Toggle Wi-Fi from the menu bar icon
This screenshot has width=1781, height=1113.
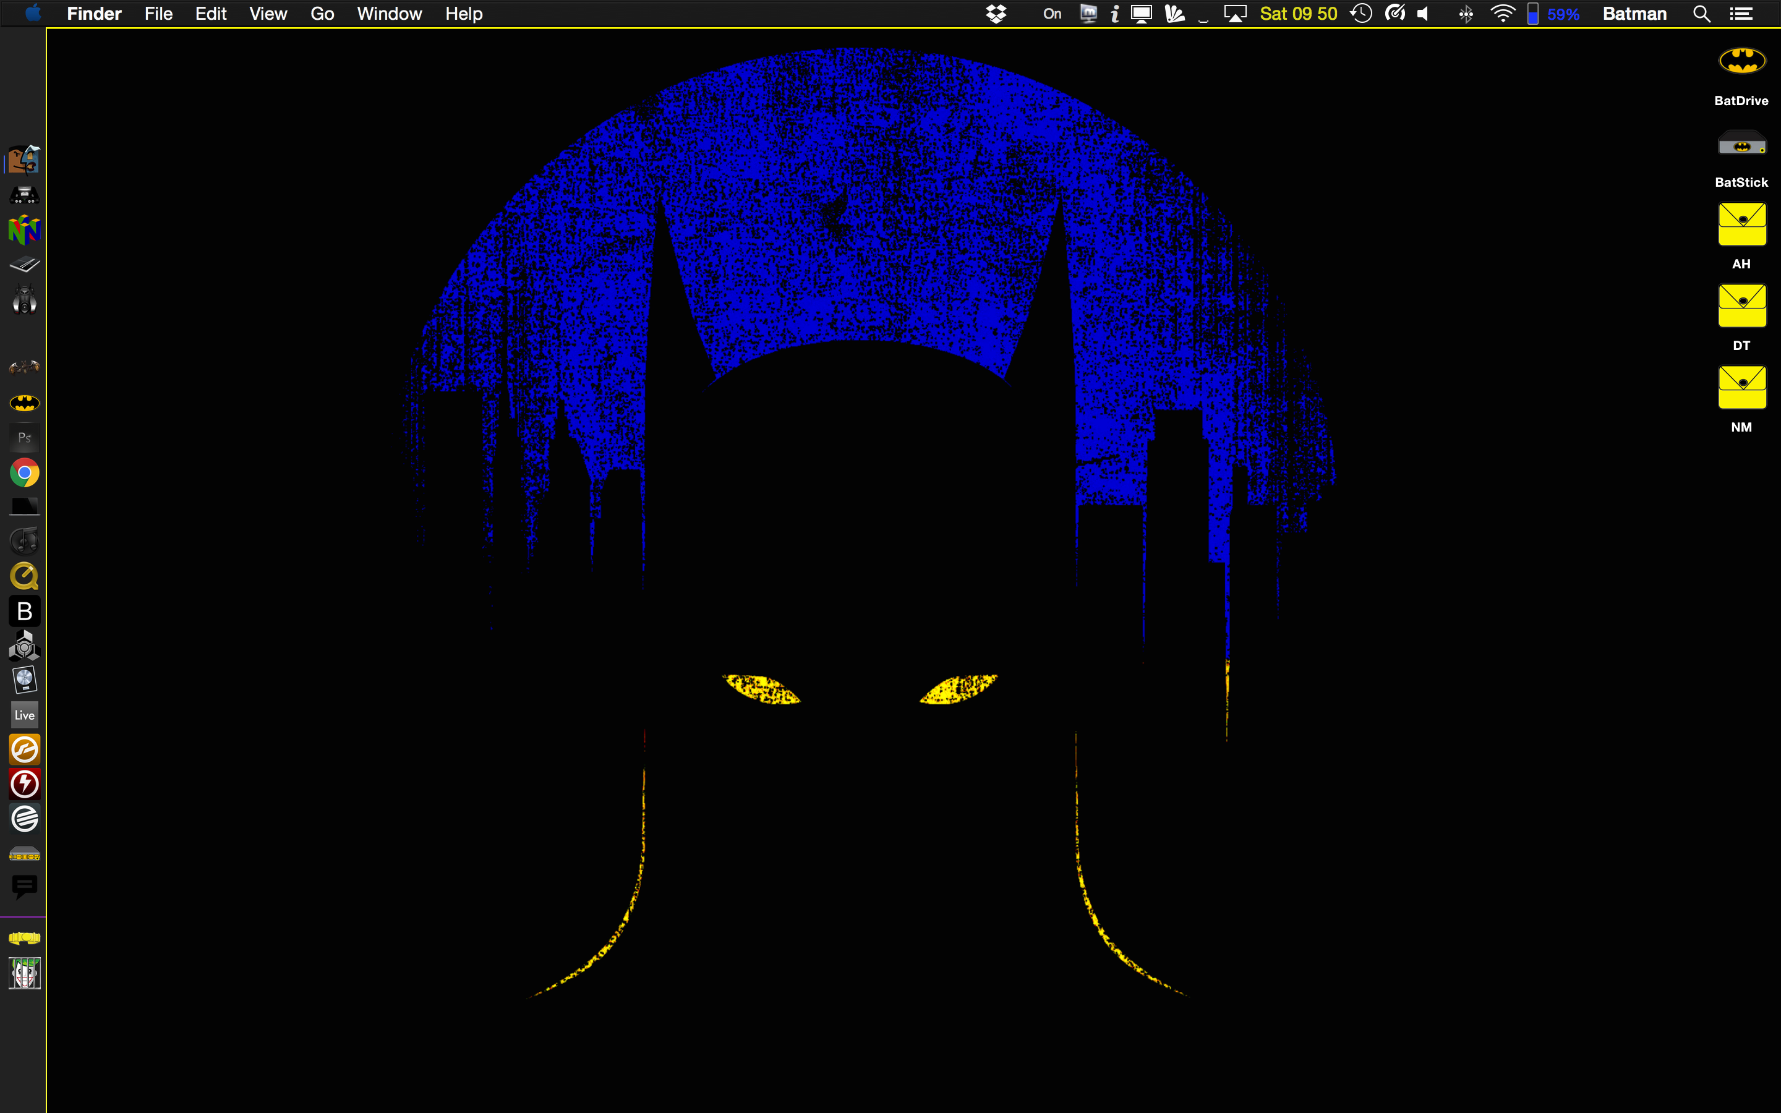pos(1502,14)
